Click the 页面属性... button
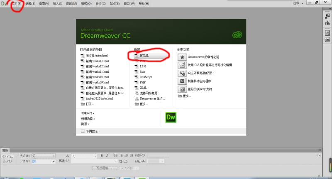Screen dimensions: 332x179 (x=105, y=168)
